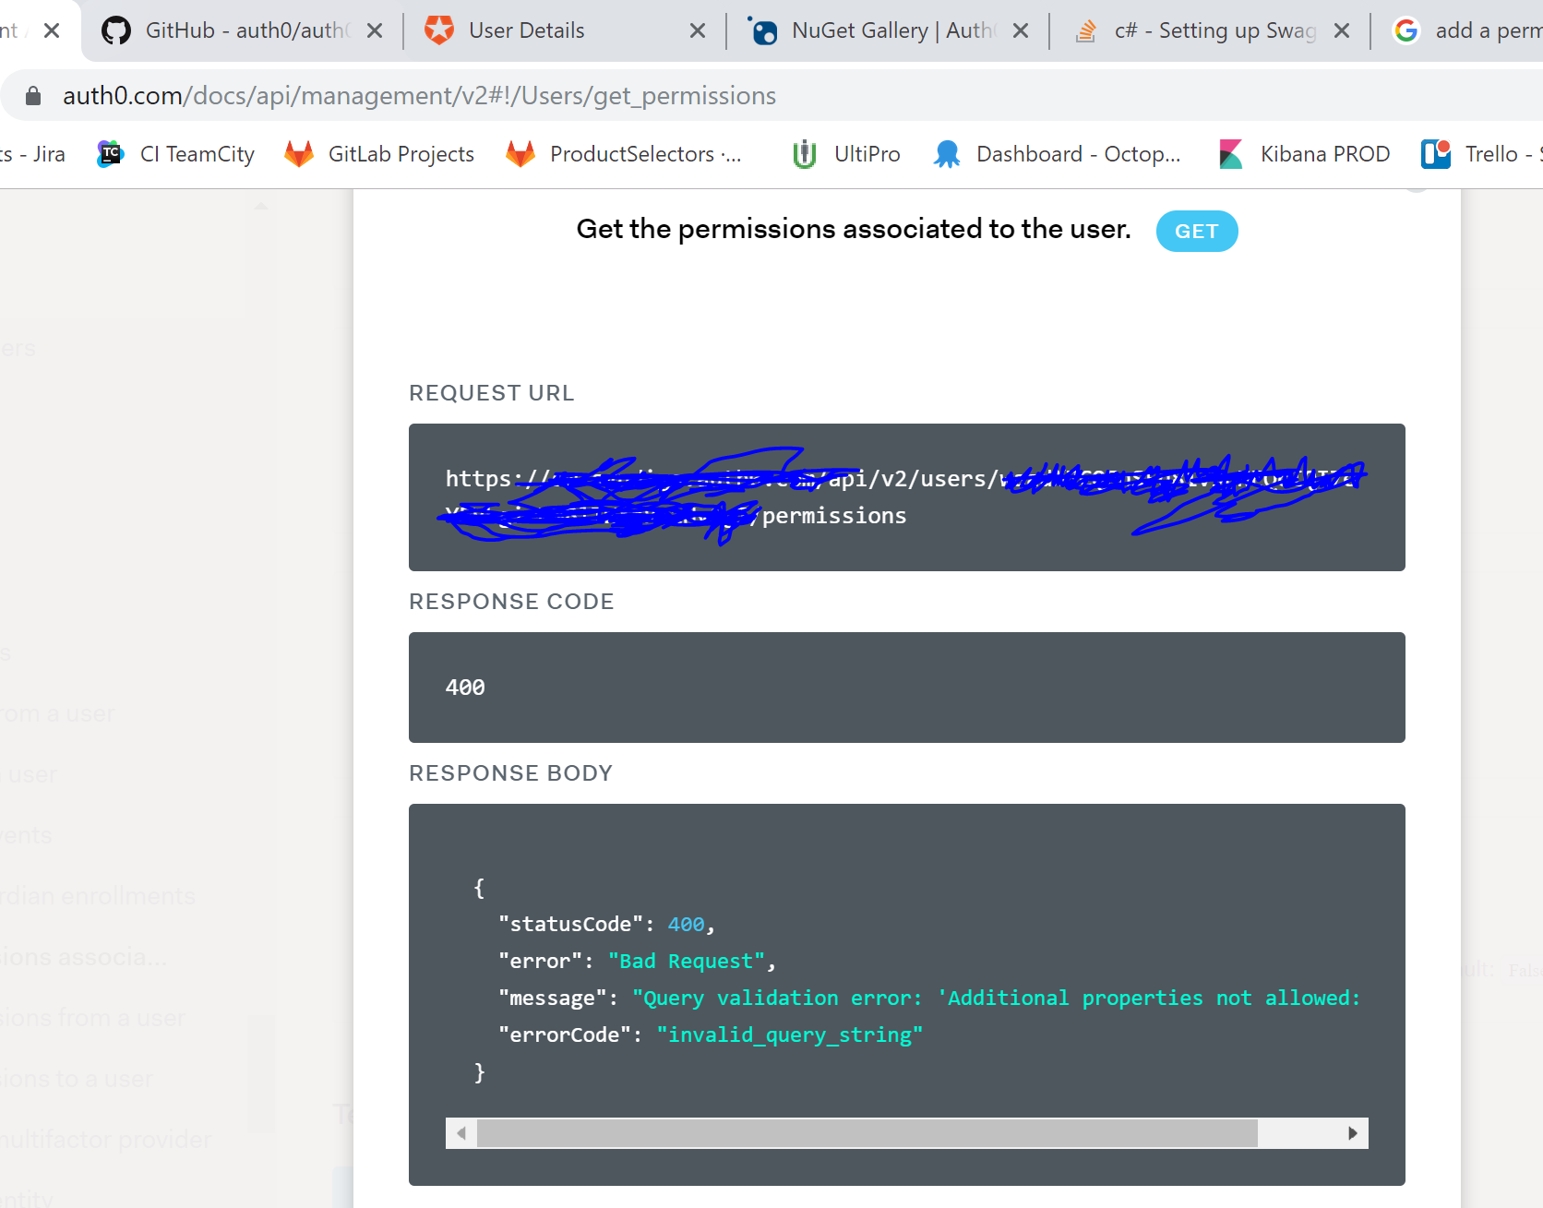Screen dimensions: 1543x1208
Task: Click the blue GET method button
Action: point(1197,231)
